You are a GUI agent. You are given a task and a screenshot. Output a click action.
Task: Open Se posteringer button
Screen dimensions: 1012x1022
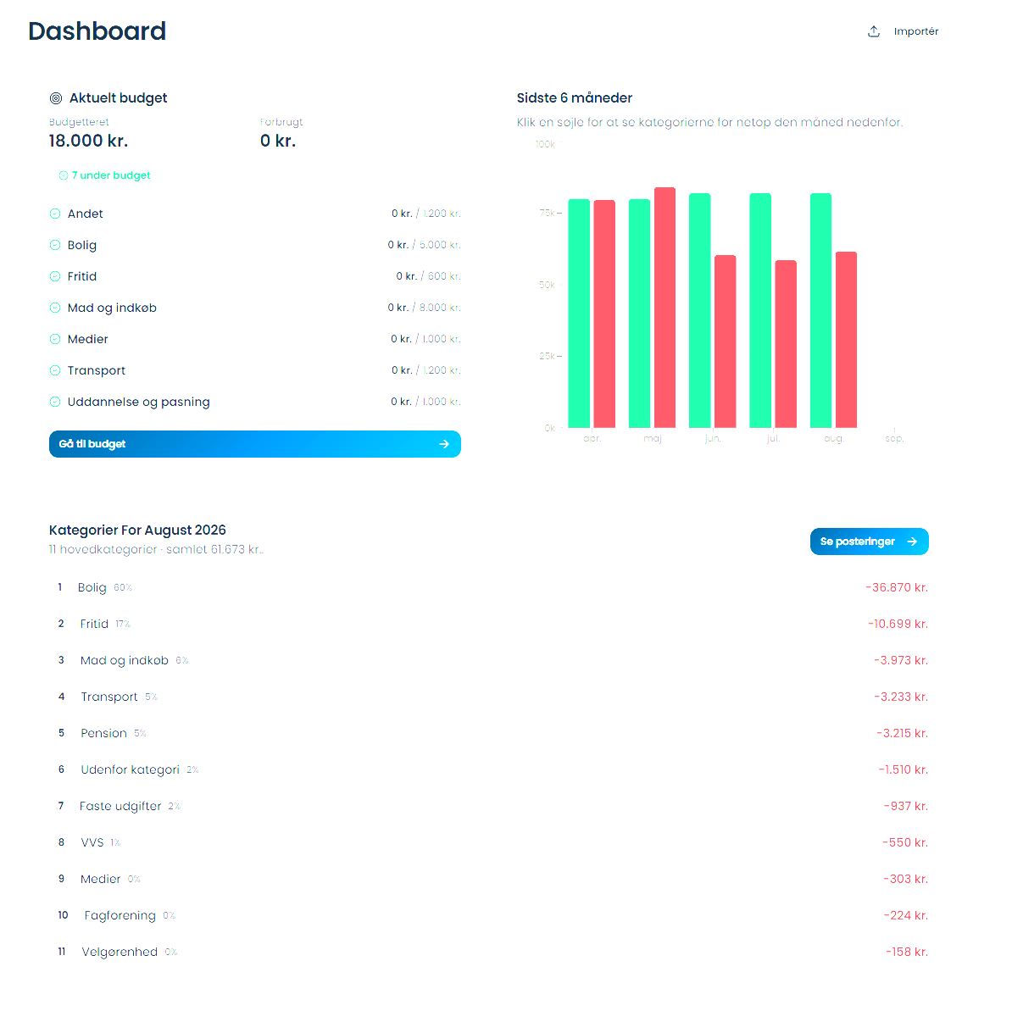coord(870,542)
